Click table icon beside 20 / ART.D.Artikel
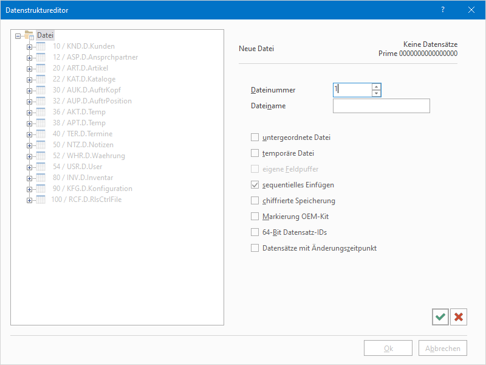The width and height of the screenshot is (486, 365). coord(41,68)
